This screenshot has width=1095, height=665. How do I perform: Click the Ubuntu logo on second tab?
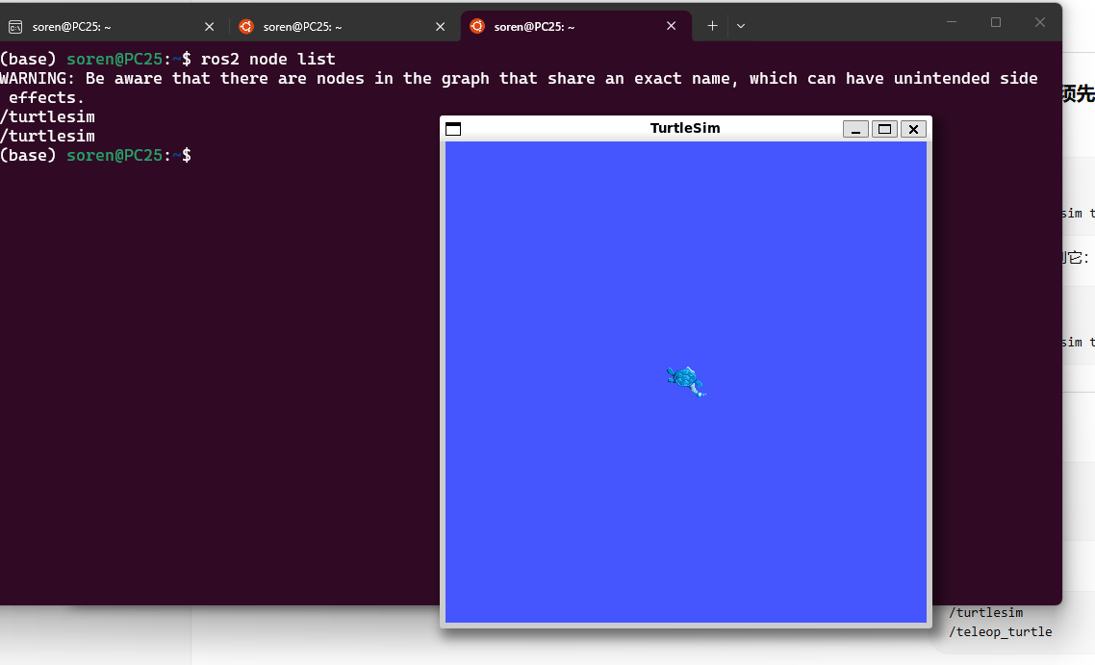coord(245,27)
